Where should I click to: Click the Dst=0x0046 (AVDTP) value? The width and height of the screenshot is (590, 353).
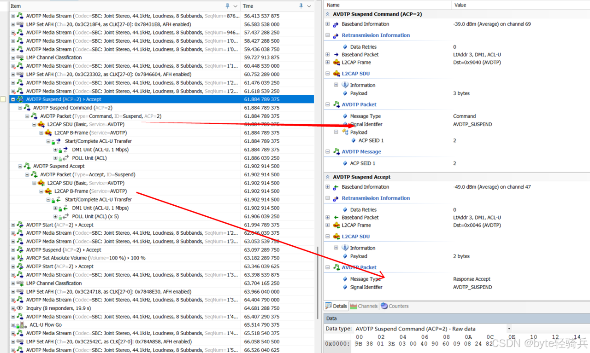coord(477,226)
